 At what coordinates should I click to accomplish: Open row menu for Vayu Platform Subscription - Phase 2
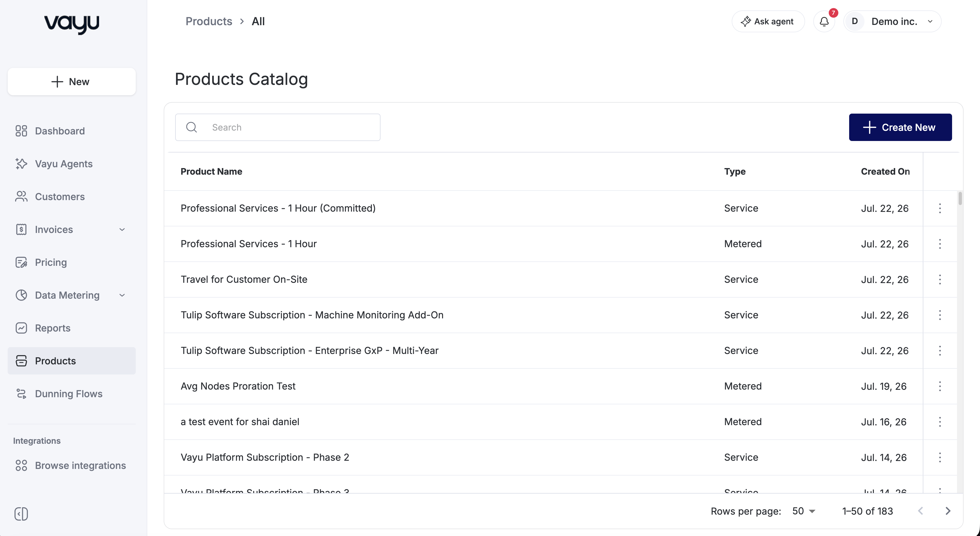(940, 457)
